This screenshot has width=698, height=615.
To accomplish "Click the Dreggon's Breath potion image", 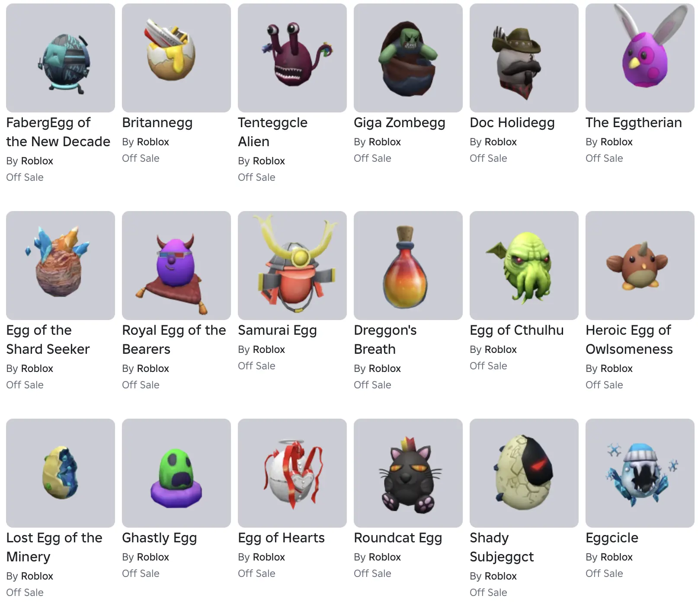I will pyautogui.click(x=408, y=266).
